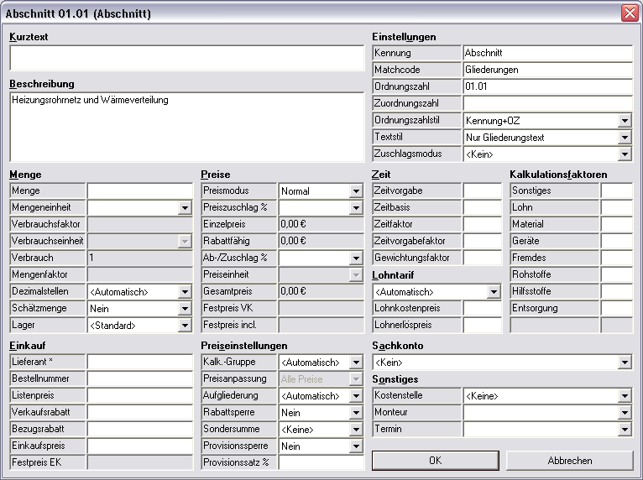Screen dimensions: 643x480
Task: Open the Termin dropdown
Action: point(625,429)
